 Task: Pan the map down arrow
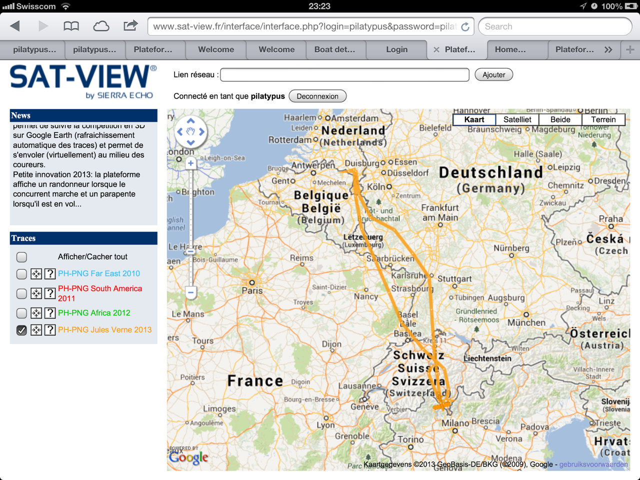[190, 142]
